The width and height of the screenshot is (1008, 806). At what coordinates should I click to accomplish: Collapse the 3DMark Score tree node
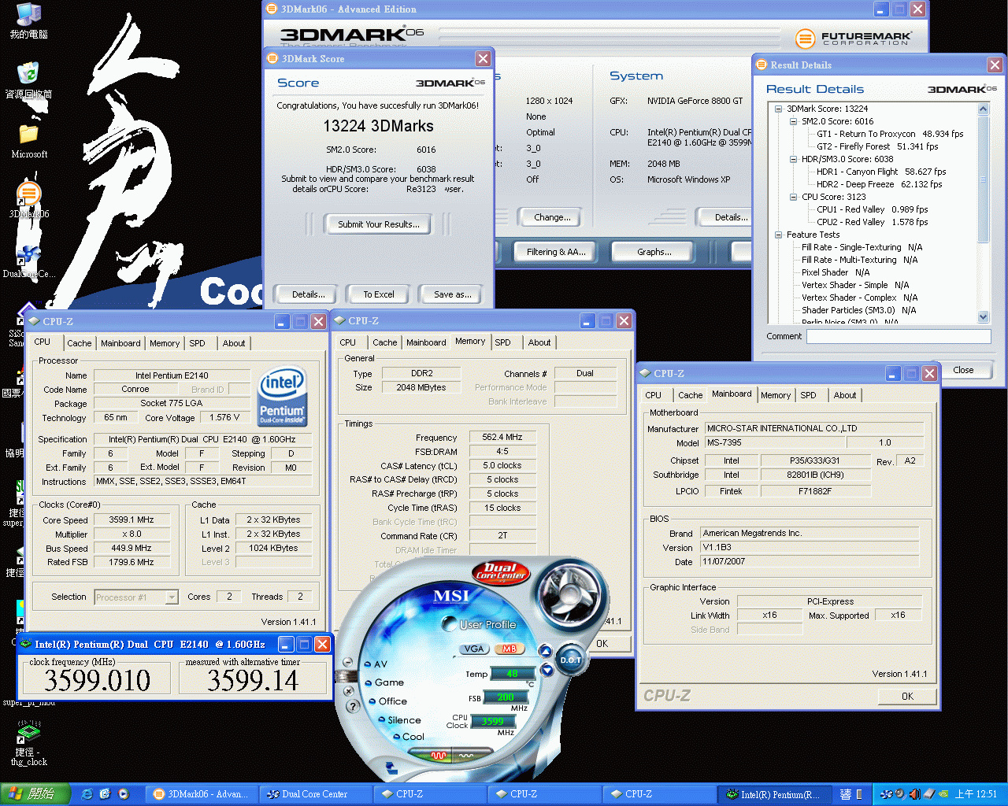click(778, 109)
